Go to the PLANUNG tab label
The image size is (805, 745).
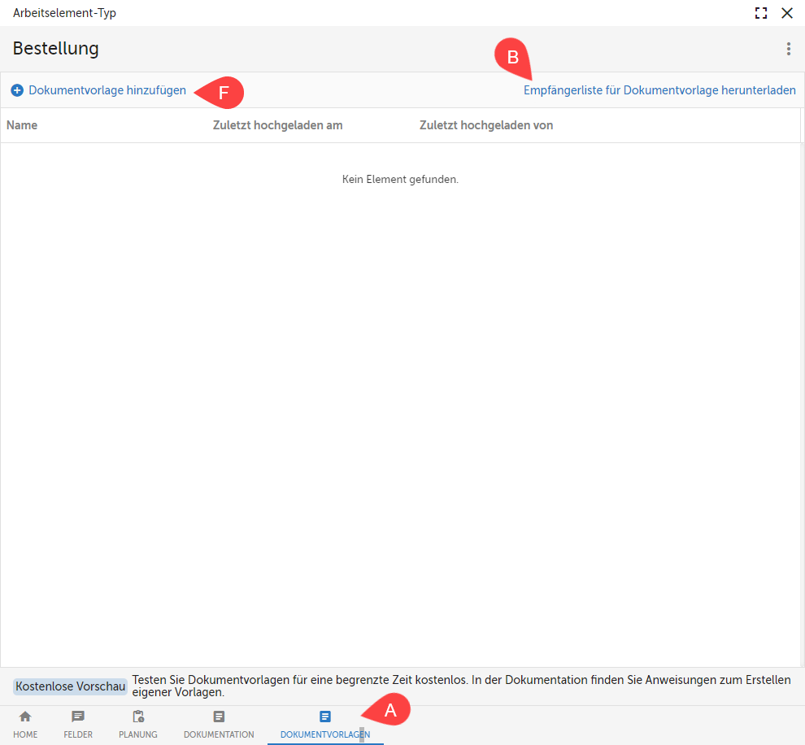click(138, 734)
